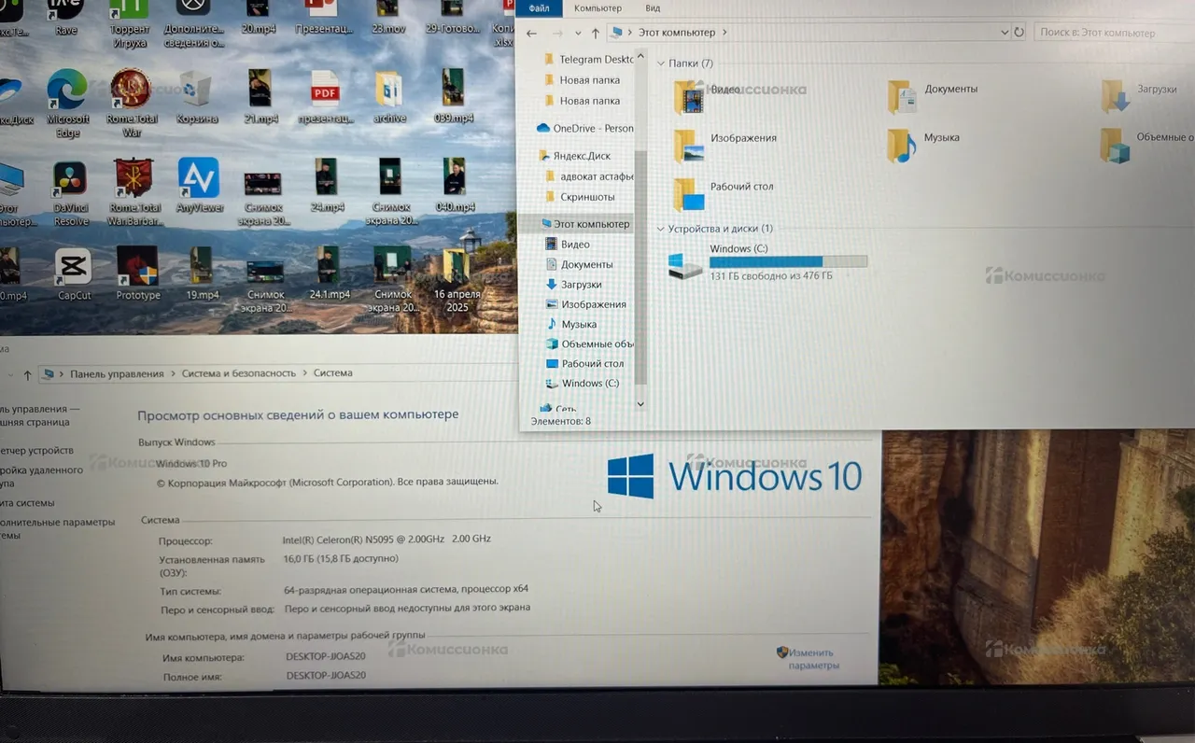Open the Prototype desktop shortcut
The image size is (1195, 743).
[137, 273]
